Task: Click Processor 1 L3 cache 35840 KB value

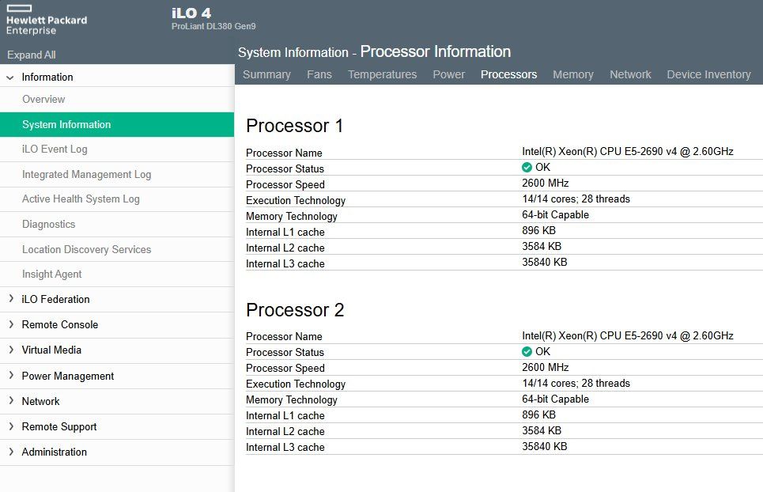Action: point(545,263)
